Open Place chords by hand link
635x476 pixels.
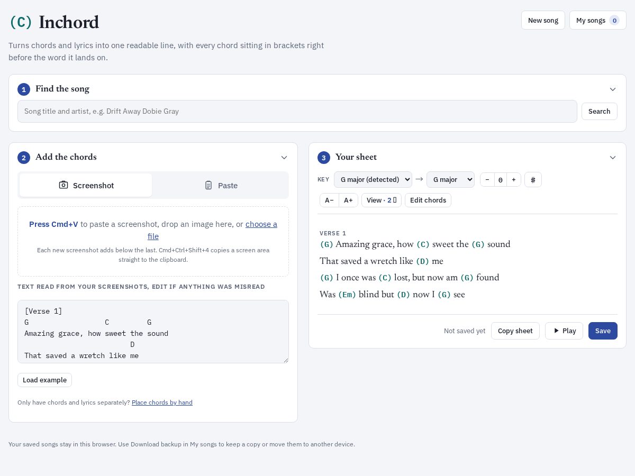(162, 402)
